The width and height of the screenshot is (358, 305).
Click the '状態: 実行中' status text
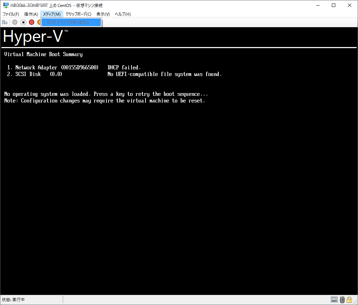pyautogui.click(x=13, y=299)
